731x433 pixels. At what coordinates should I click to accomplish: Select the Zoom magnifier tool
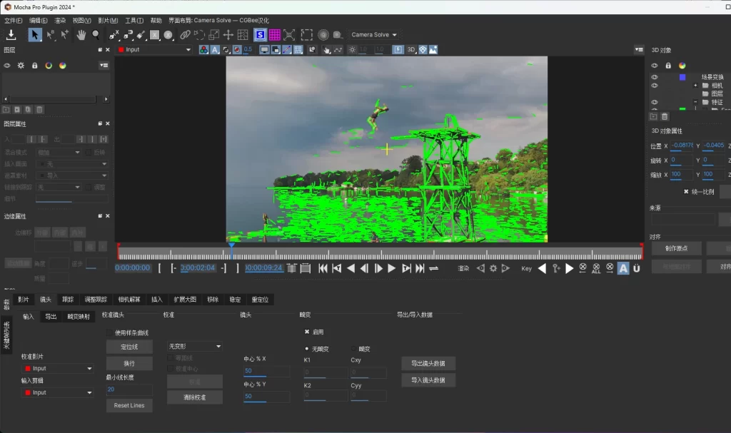tap(96, 34)
